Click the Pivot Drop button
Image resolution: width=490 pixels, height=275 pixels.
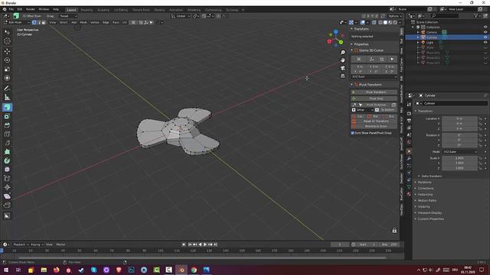click(374, 99)
